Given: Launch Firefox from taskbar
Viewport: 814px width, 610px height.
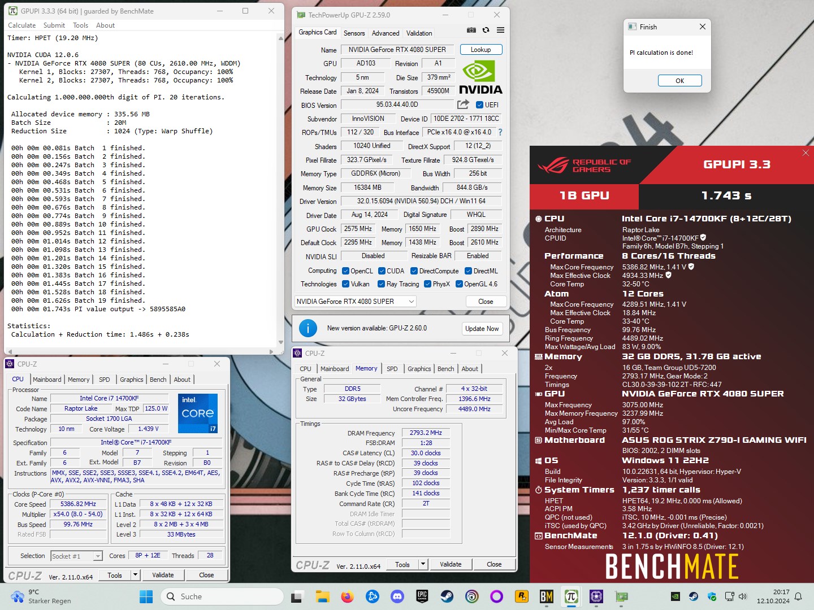Looking at the screenshot, I should coord(347,596).
